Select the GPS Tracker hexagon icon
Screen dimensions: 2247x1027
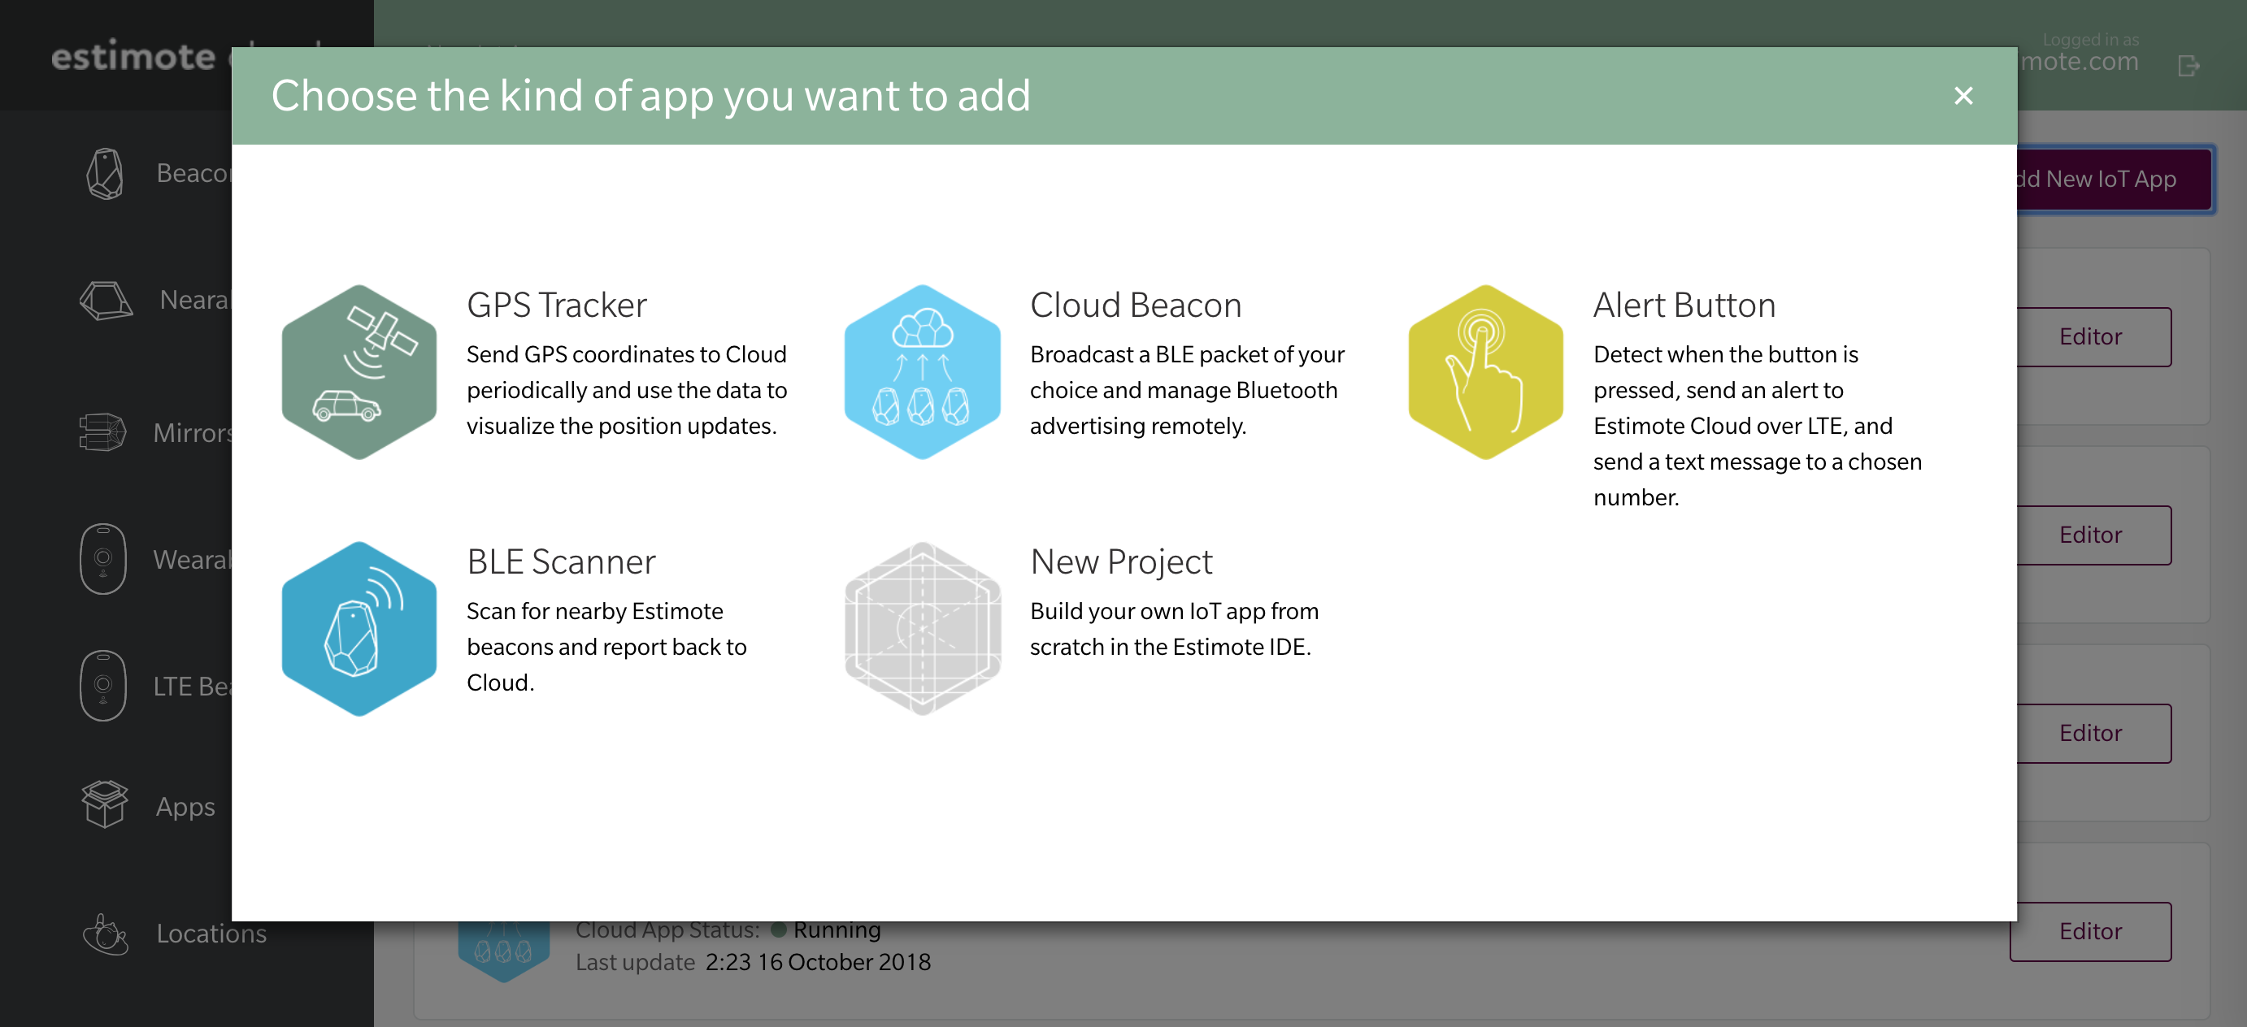(359, 372)
